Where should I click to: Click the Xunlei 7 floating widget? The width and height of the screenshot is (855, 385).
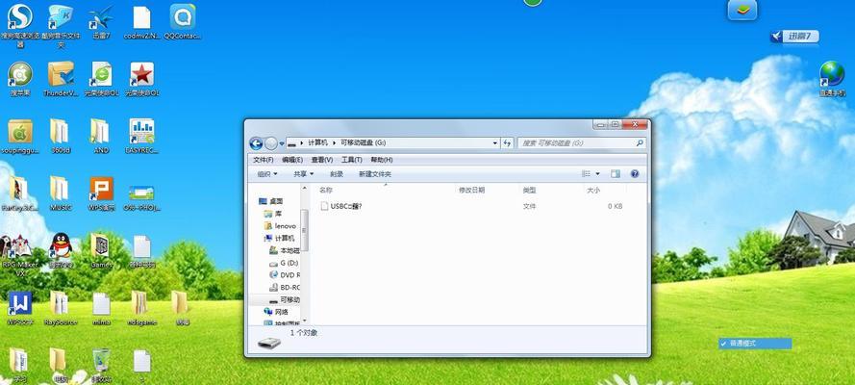[794, 37]
